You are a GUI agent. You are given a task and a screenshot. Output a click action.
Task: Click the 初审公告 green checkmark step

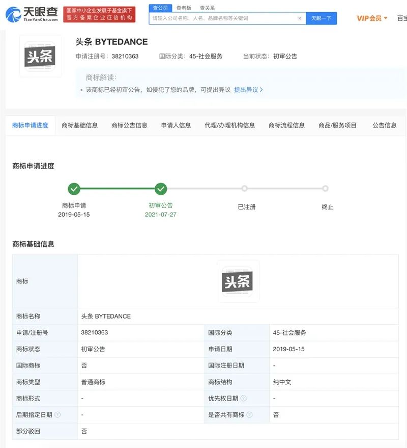(x=161, y=189)
